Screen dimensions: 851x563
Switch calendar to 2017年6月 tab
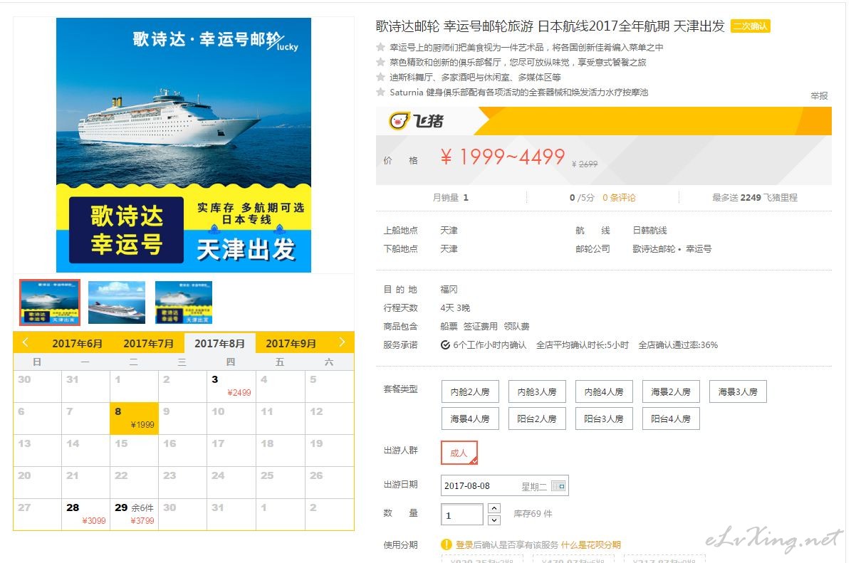click(x=77, y=343)
